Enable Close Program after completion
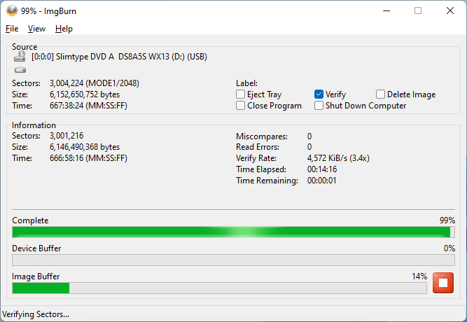 pyautogui.click(x=241, y=106)
